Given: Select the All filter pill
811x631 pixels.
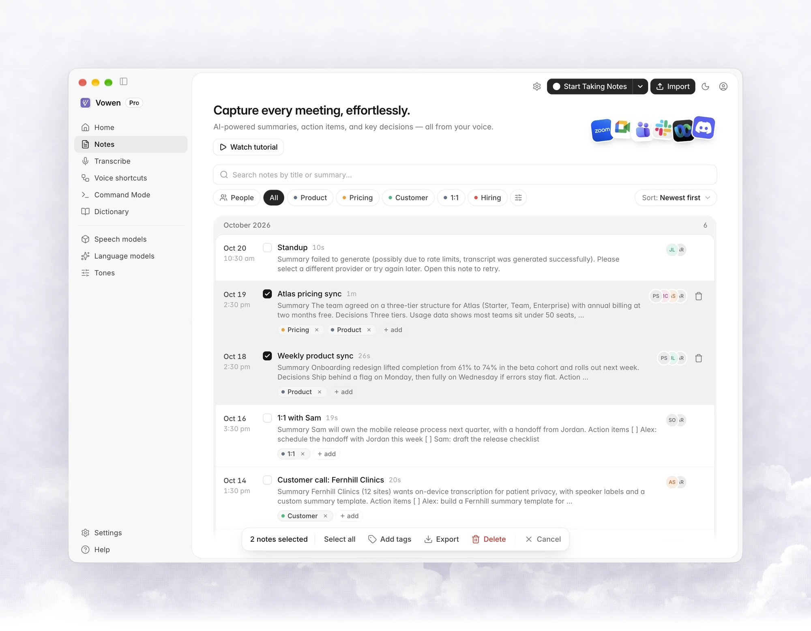Looking at the screenshot, I should tap(274, 197).
